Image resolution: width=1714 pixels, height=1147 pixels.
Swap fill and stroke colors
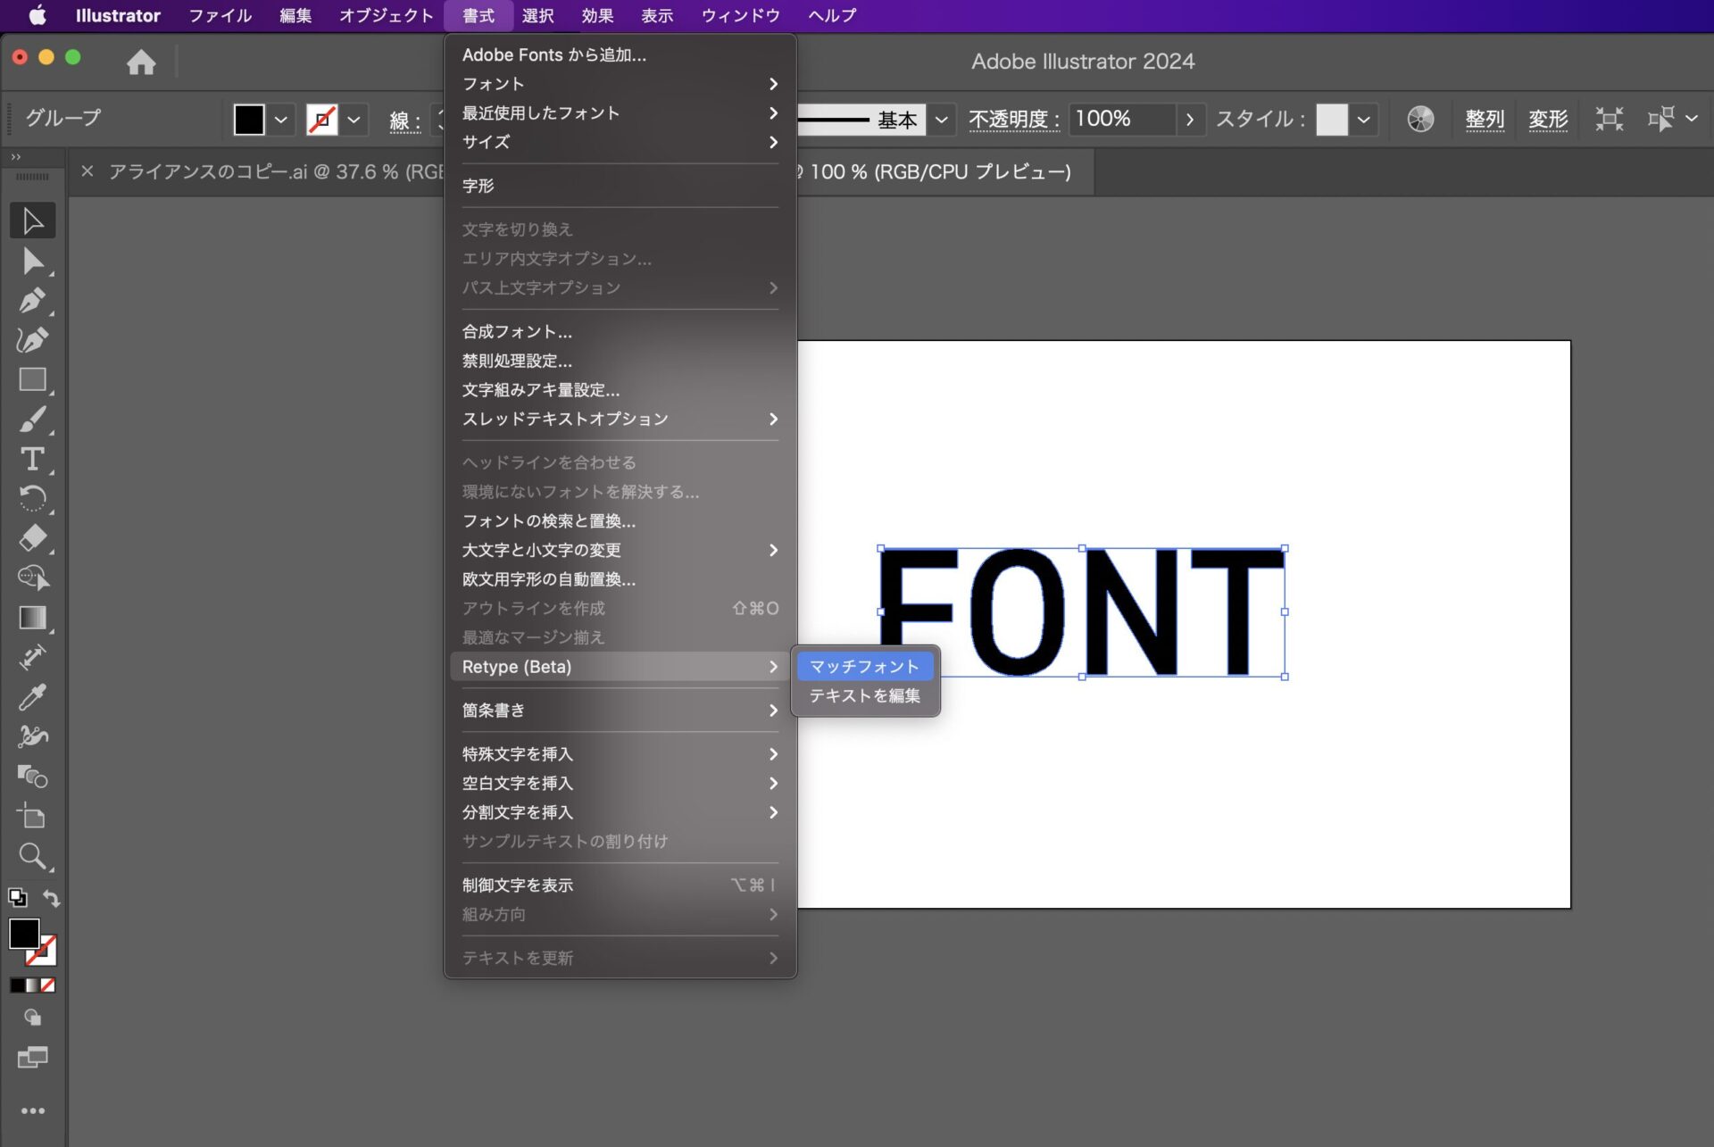(x=52, y=898)
